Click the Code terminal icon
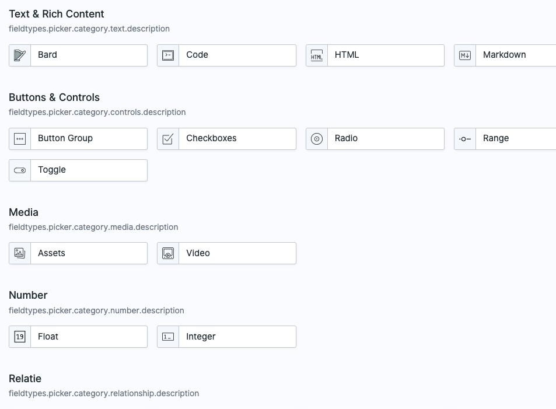The image size is (556, 409). pos(168,55)
